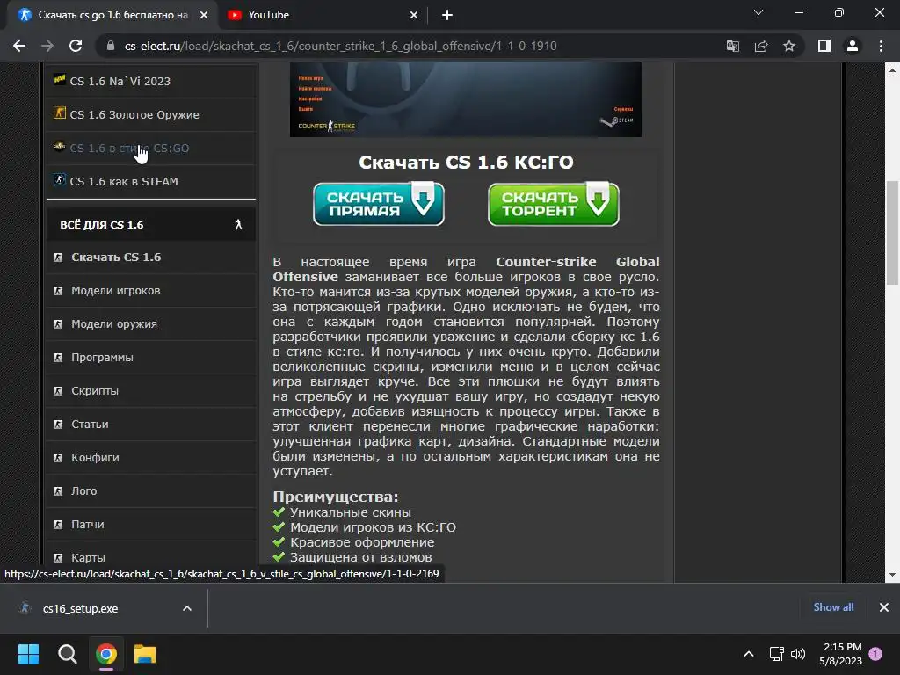Screen dimensions: 900x675
Task: Click the running soldier icon in header
Action: click(237, 224)
